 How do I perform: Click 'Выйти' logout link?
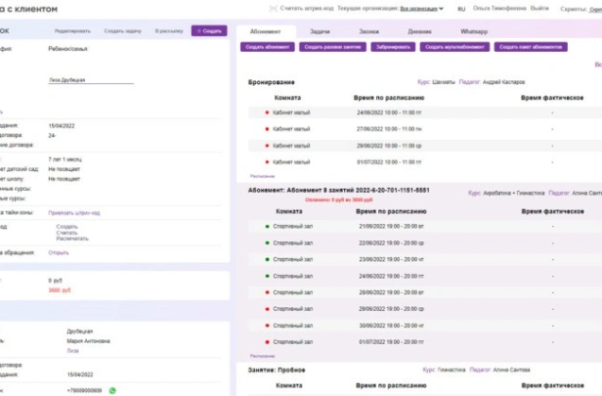539,8
